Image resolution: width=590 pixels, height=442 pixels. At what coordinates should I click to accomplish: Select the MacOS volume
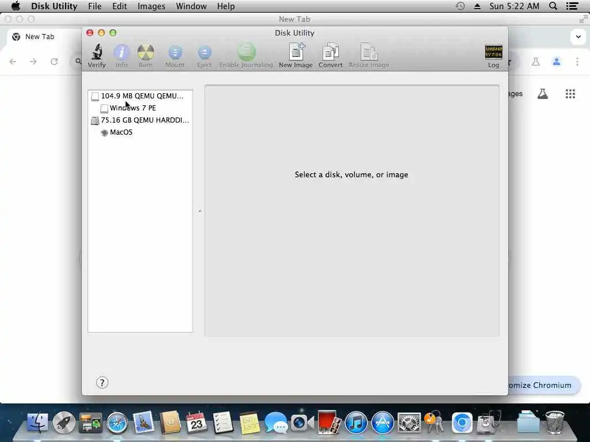[141, 132]
